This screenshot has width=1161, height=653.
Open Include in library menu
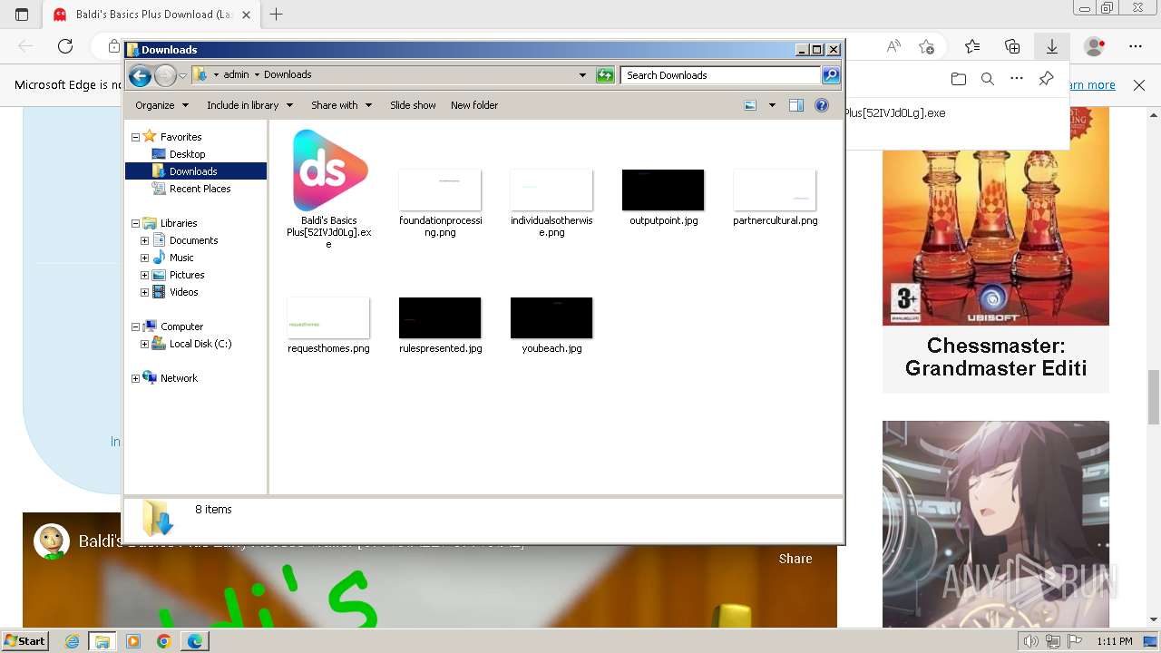pos(249,105)
